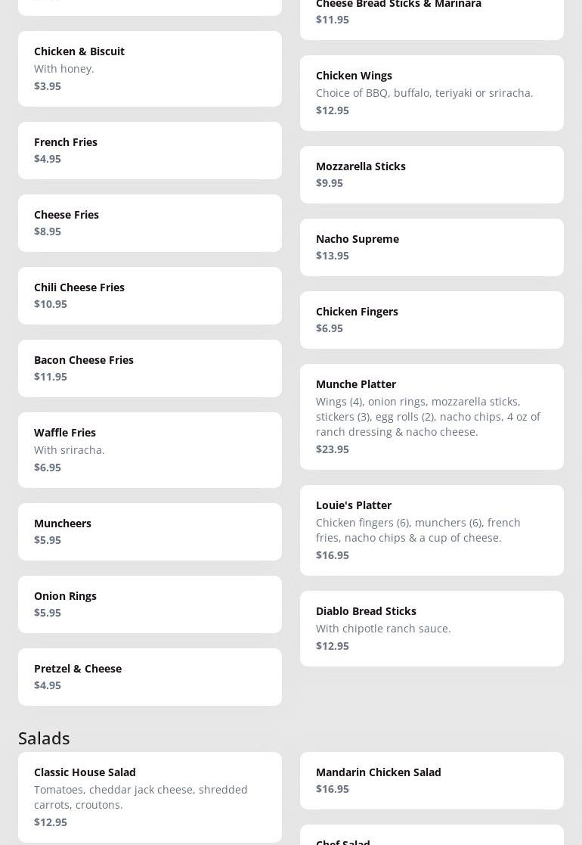The image size is (582, 845).
Task: Select Louie's Platter item
Action: pyautogui.click(x=432, y=530)
